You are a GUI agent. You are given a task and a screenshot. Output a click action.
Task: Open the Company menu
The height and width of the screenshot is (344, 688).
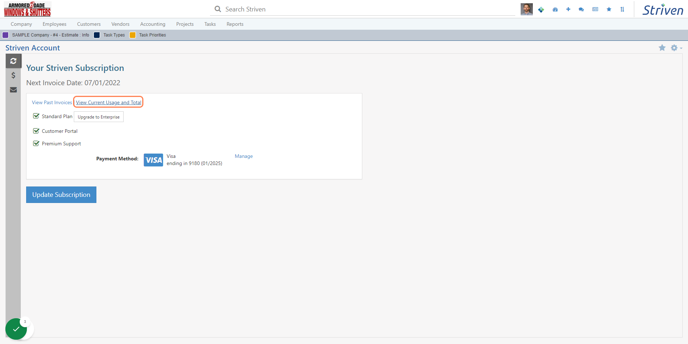click(x=21, y=24)
